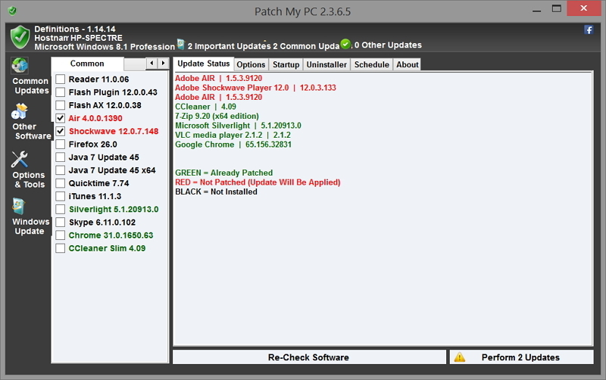Viewport: 606px width, 380px height.
Task: Check the Skype 6.11.0.102 checkbox
Action: point(61,222)
